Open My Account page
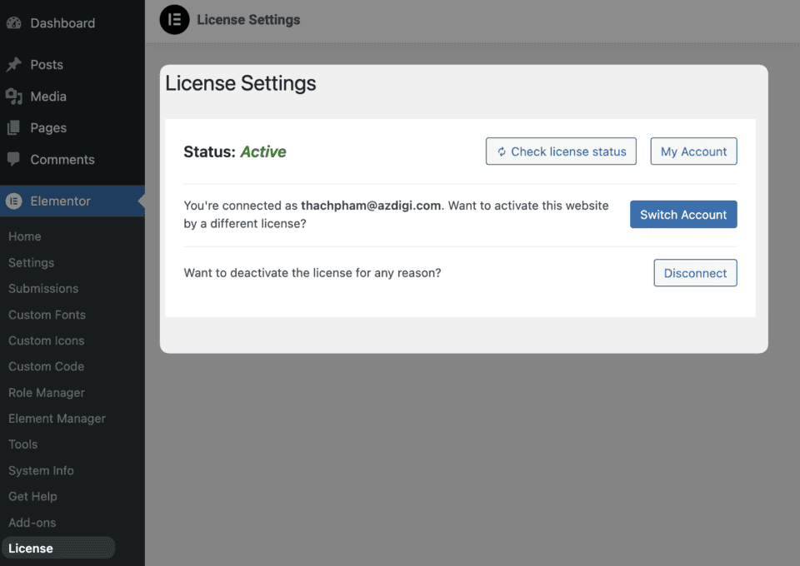Viewport: 800px width, 566px height. pos(693,151)
